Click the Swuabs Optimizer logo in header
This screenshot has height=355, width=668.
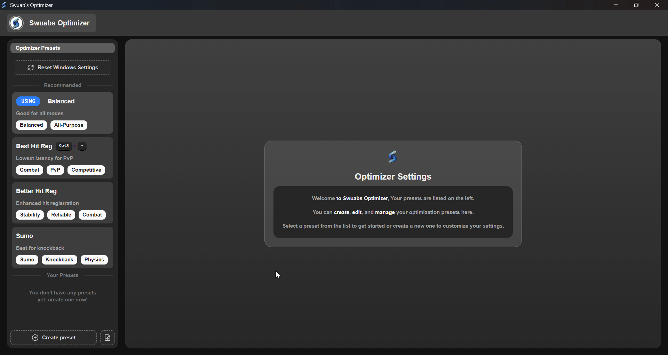pyautogui.click(x=16, y=23)
